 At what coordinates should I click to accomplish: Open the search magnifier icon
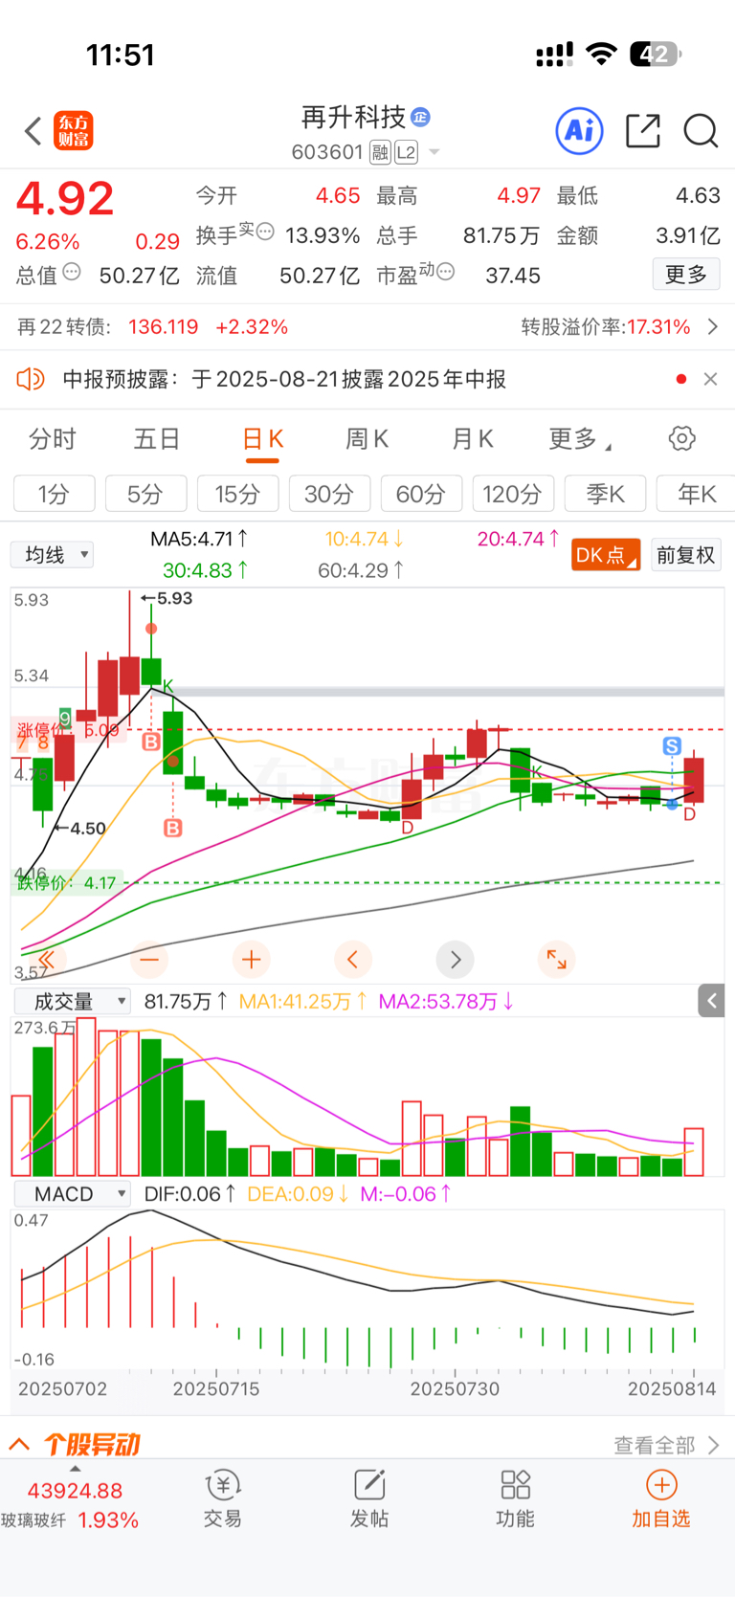[701, 130]
